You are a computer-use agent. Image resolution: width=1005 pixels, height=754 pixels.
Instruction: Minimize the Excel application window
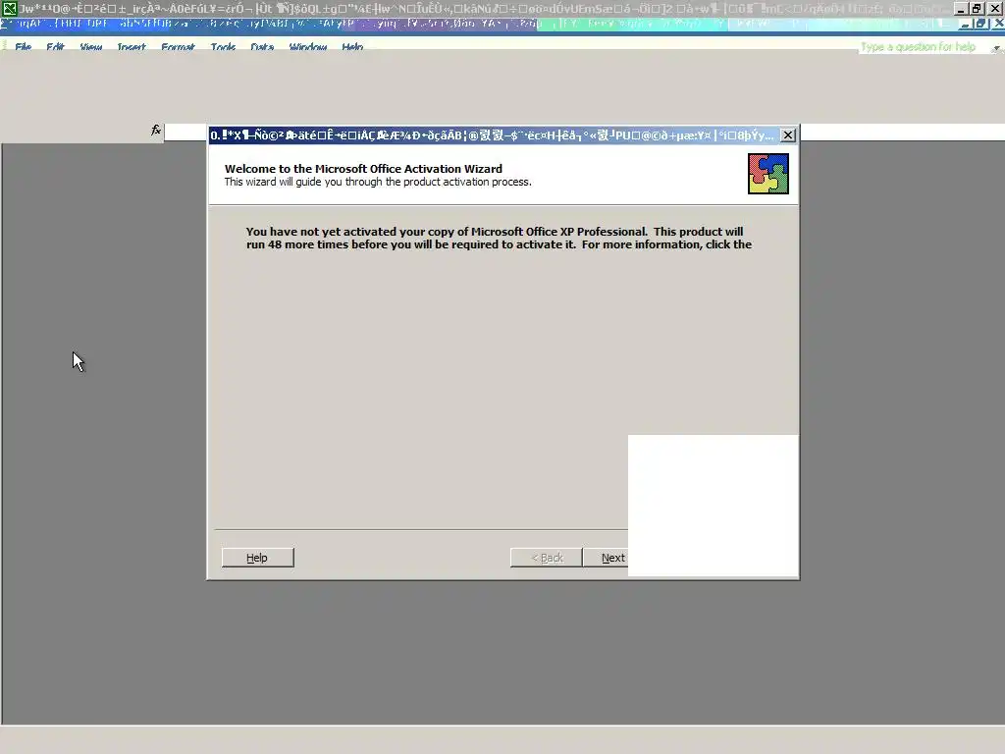coord(960,8)
